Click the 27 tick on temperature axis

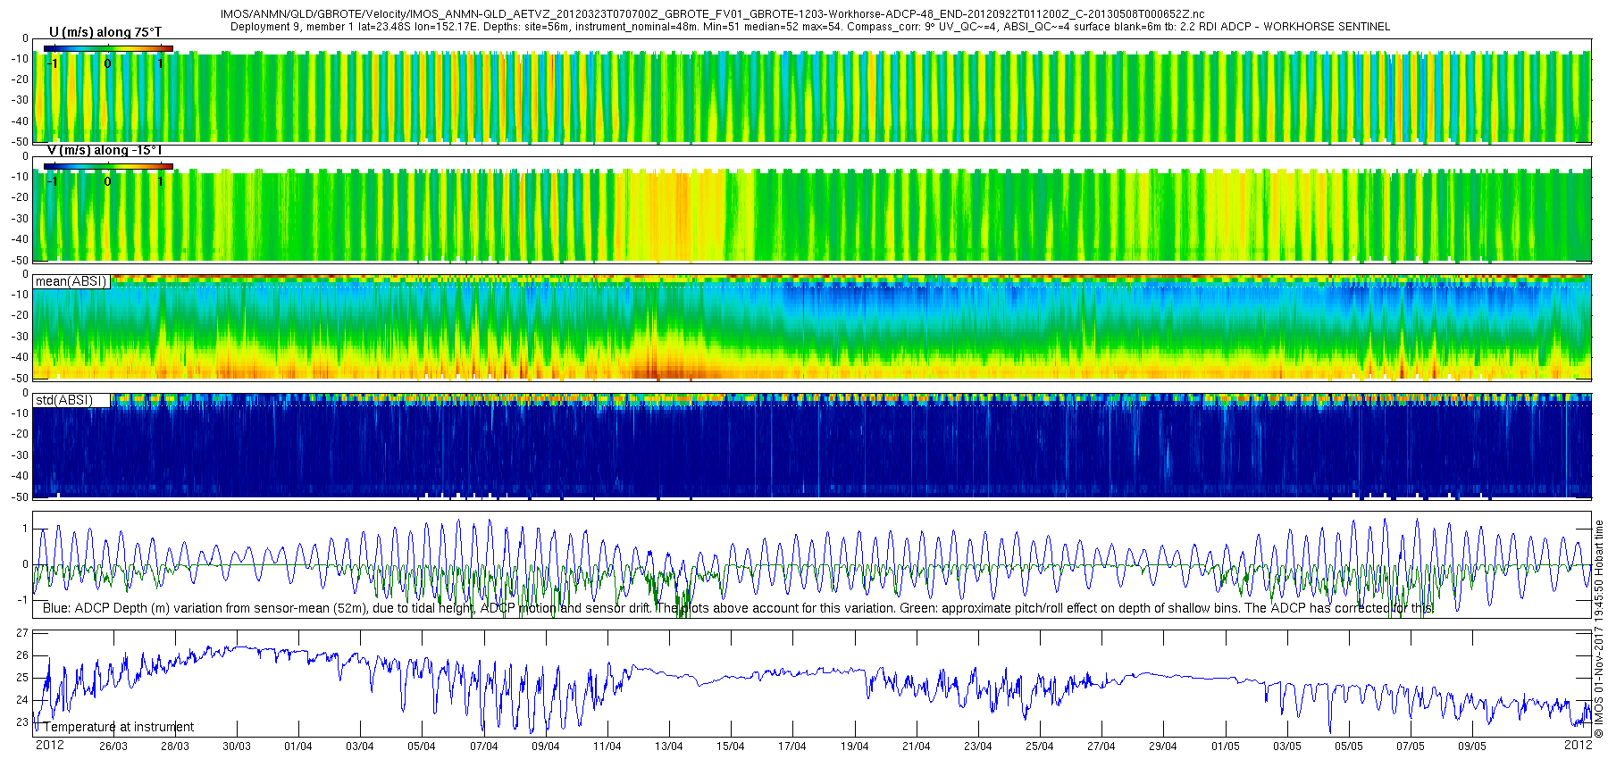22,633
